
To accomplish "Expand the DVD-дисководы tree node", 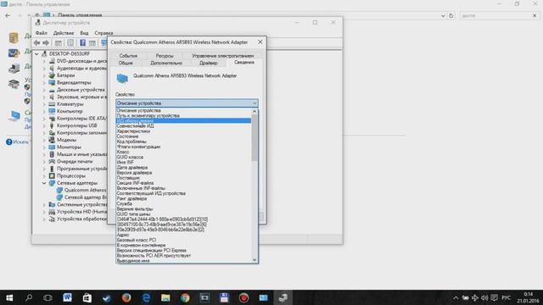I will click(44, 61).
